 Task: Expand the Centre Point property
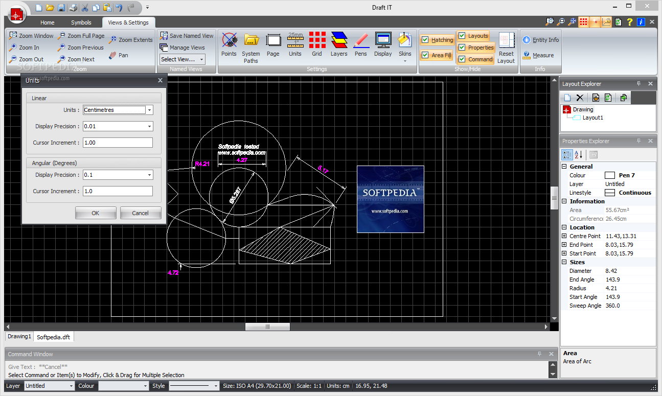564,236
